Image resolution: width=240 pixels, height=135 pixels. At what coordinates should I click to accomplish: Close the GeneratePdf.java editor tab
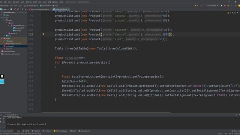coord(68,9)
